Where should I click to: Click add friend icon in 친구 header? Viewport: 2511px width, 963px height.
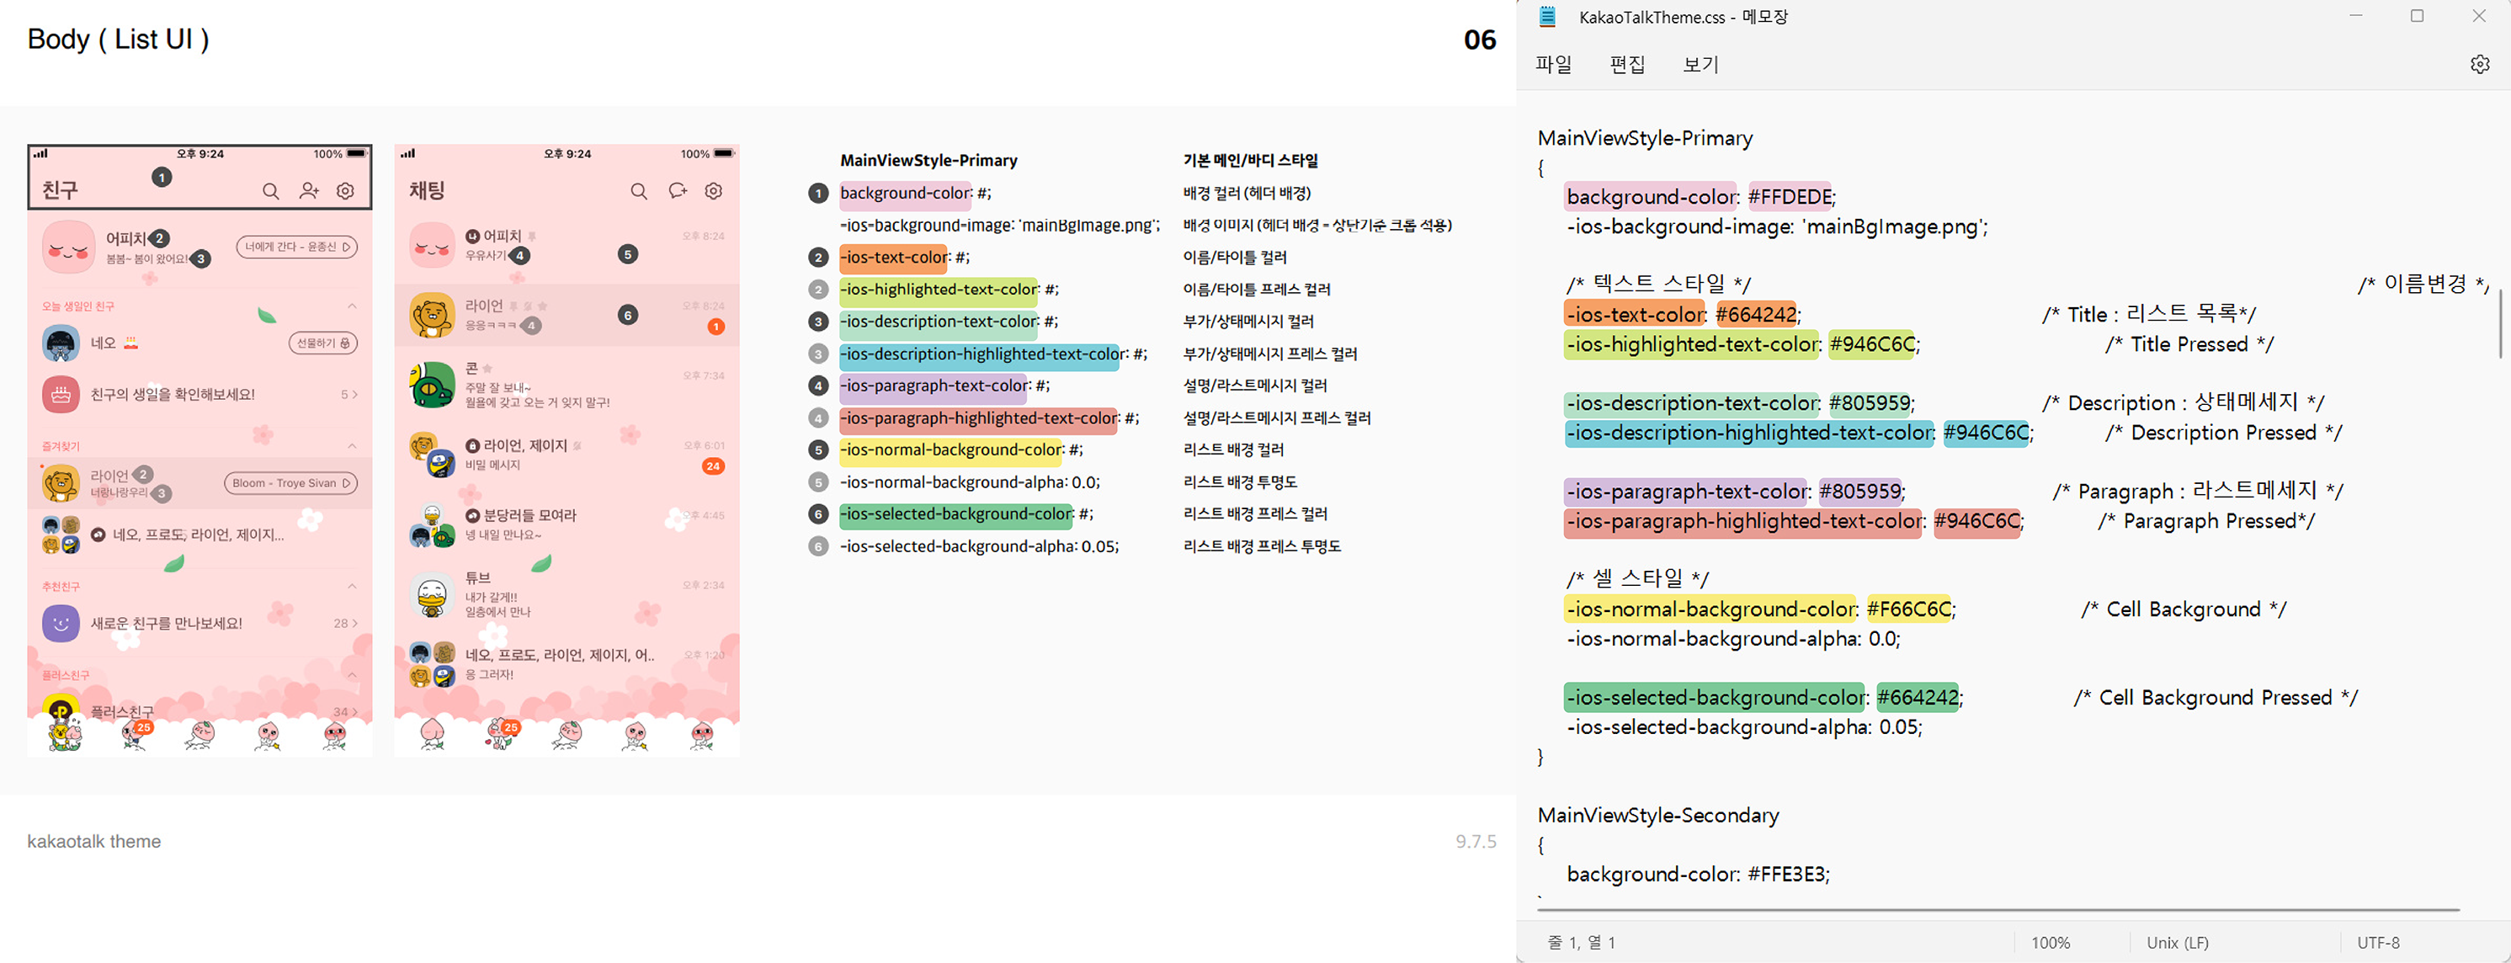click(309, 191)
